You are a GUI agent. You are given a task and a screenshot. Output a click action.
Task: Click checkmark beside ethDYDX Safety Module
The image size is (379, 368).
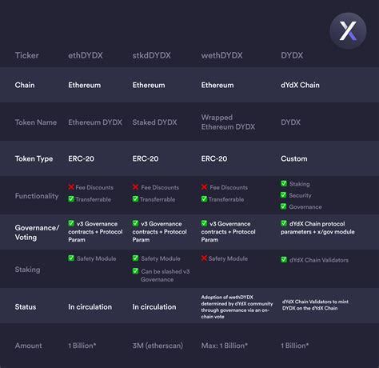click(71, 258)
